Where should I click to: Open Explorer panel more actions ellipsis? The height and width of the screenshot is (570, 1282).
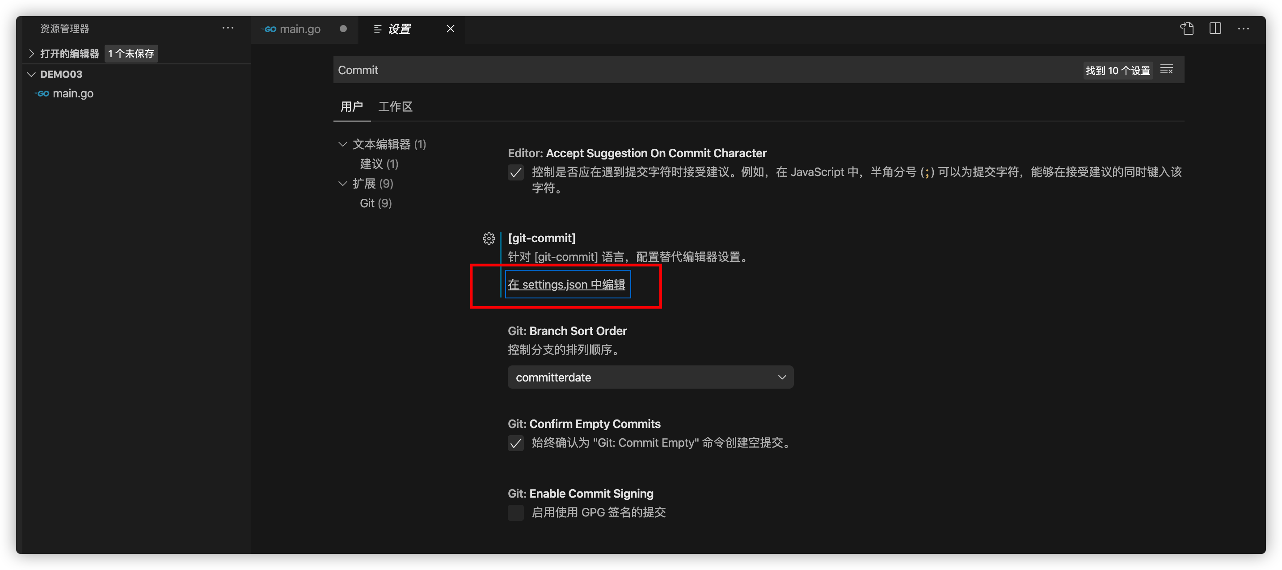coord(228,28)
